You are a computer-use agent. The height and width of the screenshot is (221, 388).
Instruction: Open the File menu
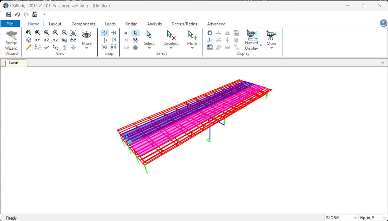point(10,24)
